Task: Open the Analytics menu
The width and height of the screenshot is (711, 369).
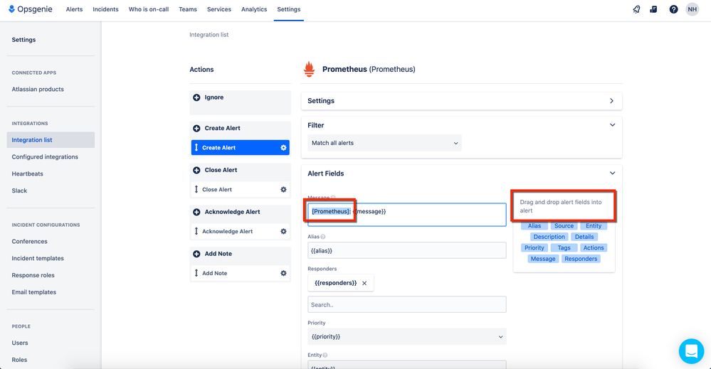Action: pyautogui.click(x=254, y=9)
